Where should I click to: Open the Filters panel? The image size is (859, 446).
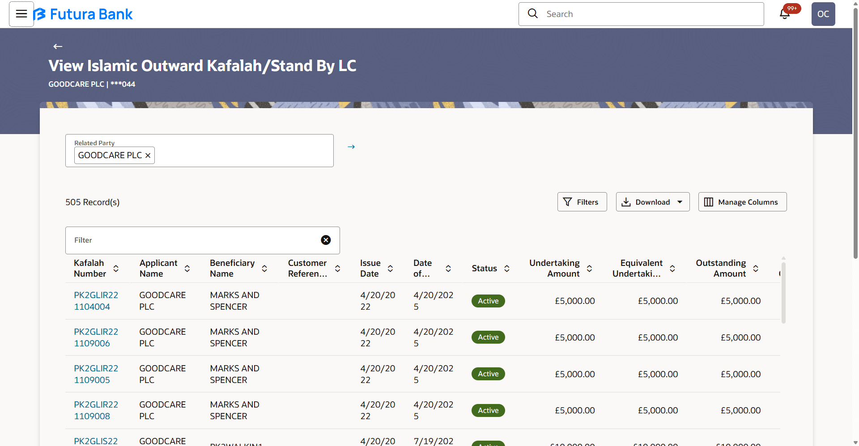[x=582, y=202]
